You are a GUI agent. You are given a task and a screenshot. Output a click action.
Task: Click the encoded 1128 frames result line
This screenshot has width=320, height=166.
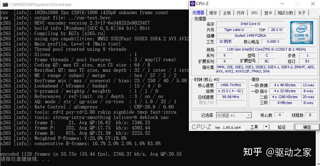tap(91, 154)
